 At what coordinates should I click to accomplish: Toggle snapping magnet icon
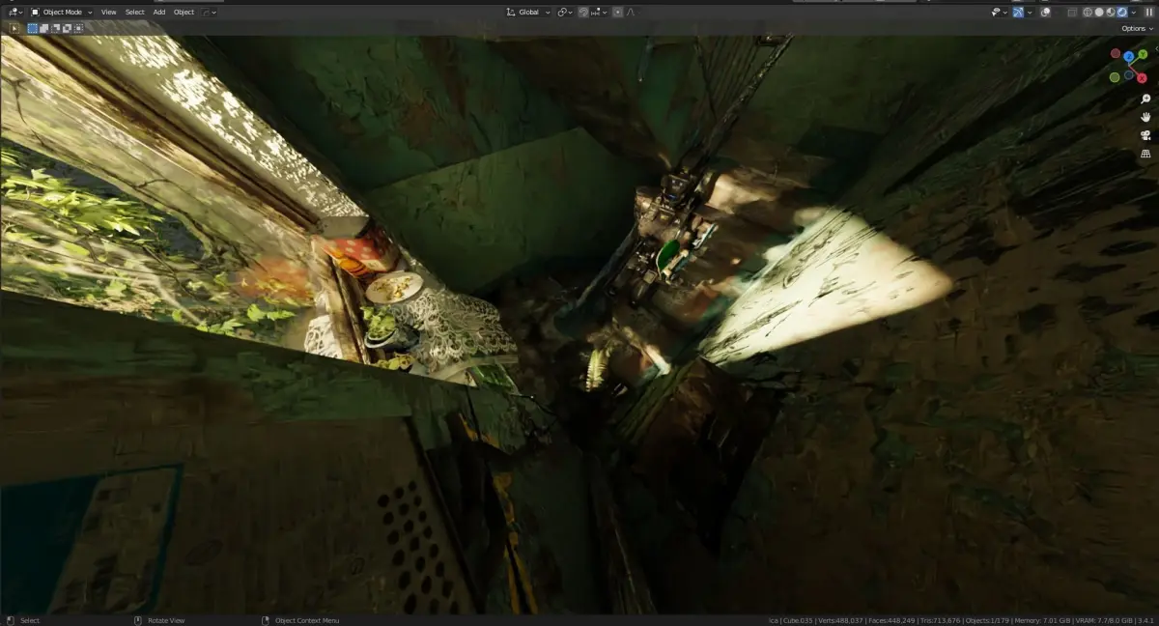583,13
